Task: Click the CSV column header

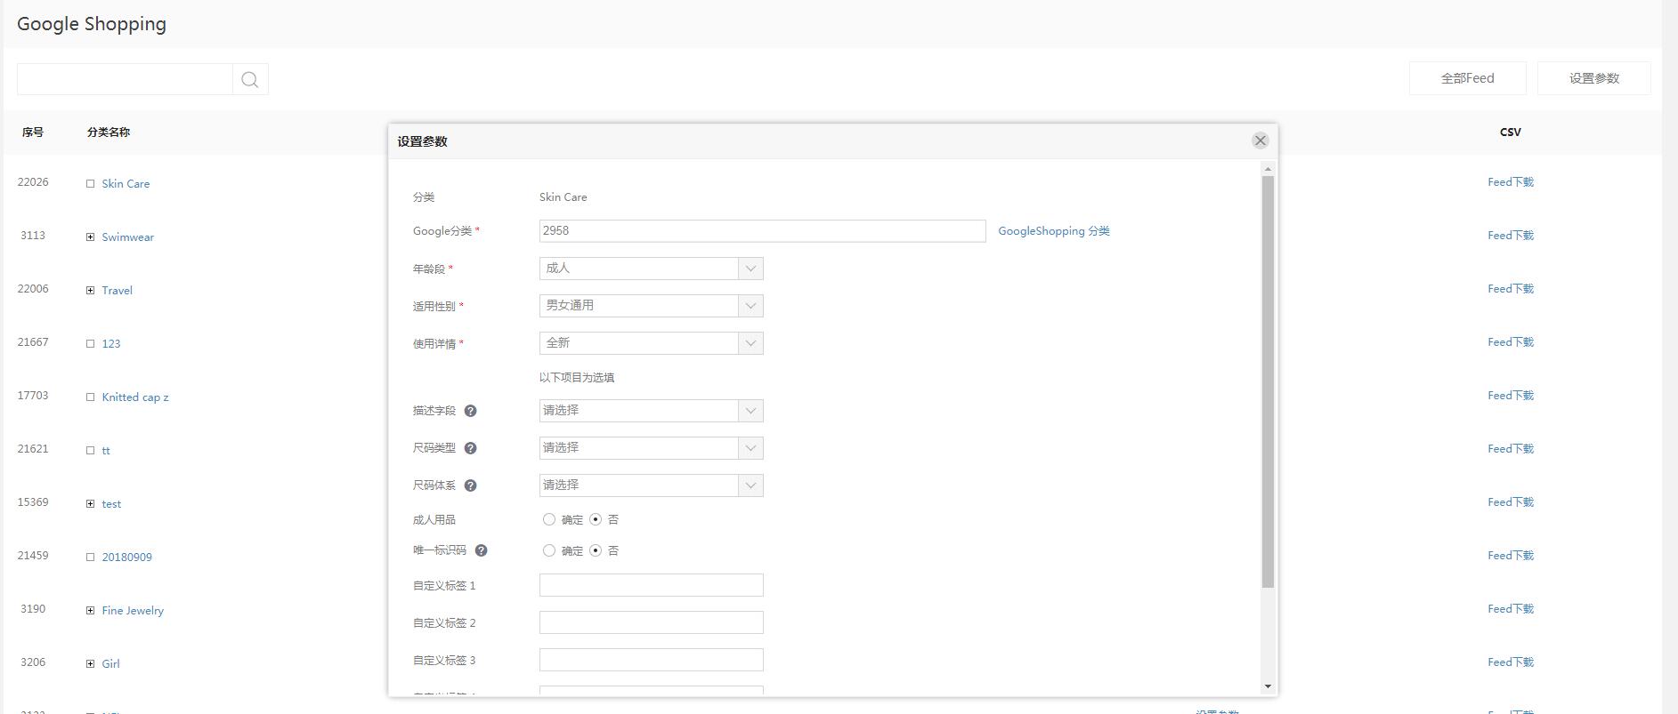Action: (x=1510, y=132)
